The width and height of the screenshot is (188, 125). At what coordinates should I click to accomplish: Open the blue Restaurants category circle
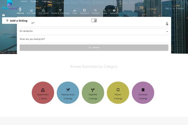pos(68,93)
